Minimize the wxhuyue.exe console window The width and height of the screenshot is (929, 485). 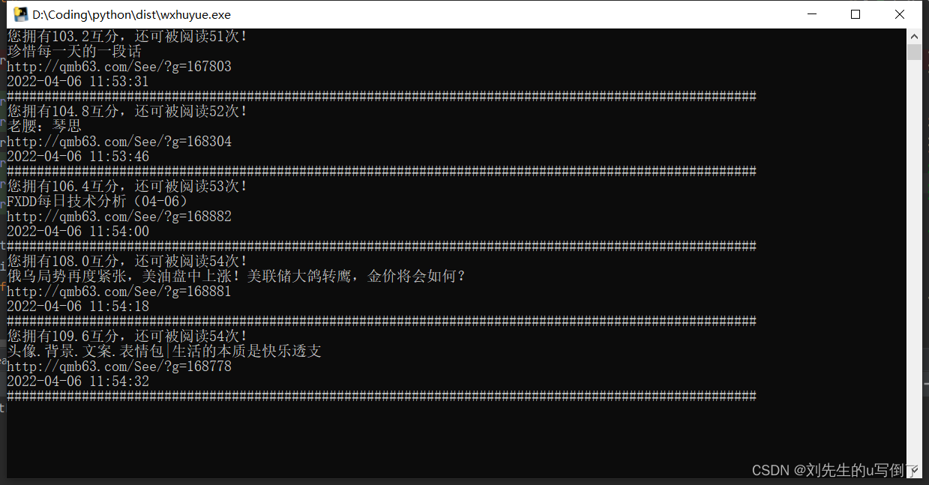coord(812,14)
